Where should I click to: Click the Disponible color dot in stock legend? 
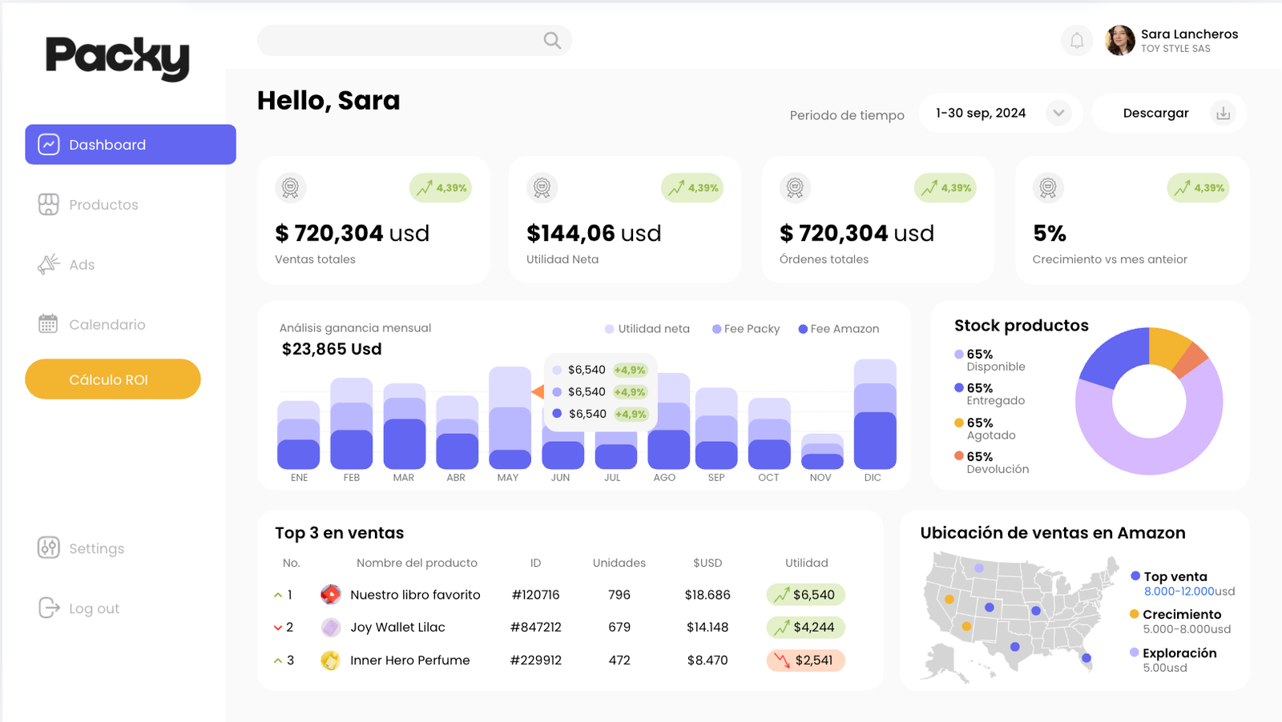click(959, 354)
